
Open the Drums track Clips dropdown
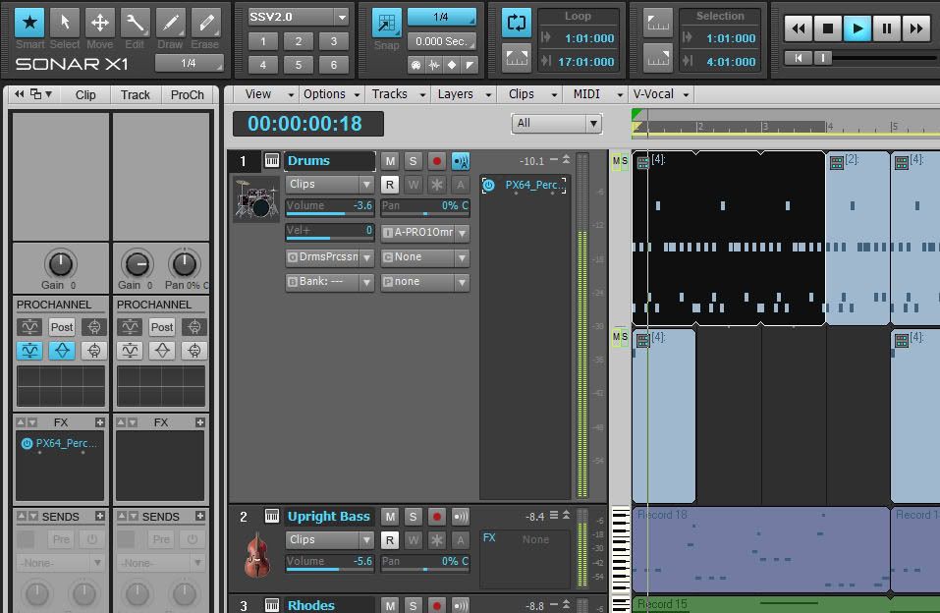(x=329, y=185)
